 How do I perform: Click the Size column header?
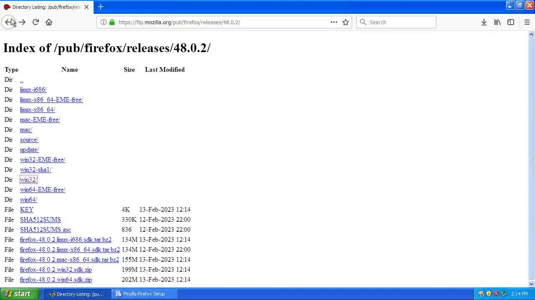129,70
